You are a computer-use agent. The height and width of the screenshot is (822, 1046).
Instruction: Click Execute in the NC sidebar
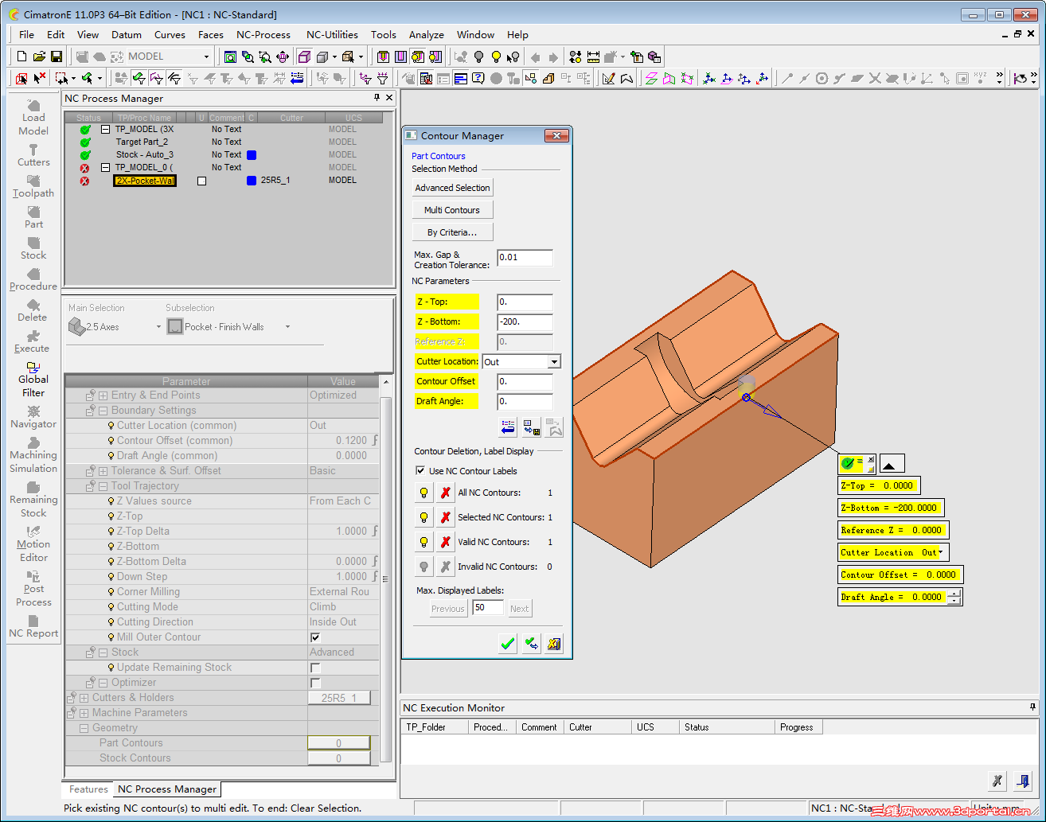coord(32,341)
